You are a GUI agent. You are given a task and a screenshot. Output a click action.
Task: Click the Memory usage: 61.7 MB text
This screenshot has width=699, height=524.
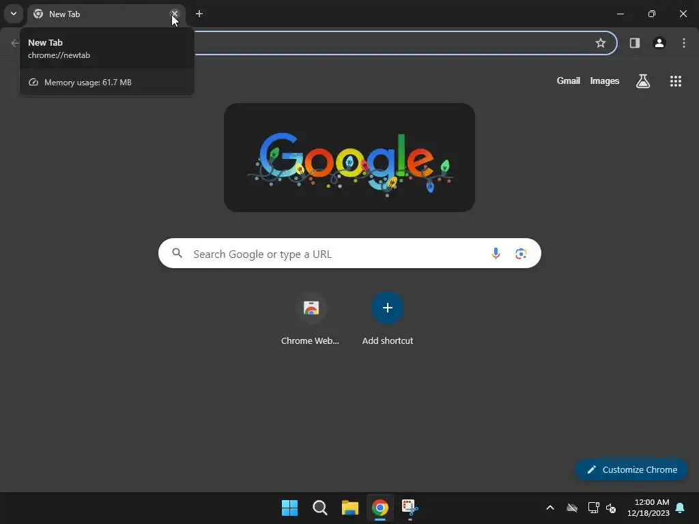pyautogui.click(x=88, y=83)
